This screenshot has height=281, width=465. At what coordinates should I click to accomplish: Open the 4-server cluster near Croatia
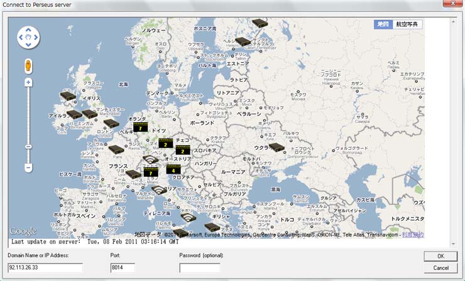pos(173,169)
